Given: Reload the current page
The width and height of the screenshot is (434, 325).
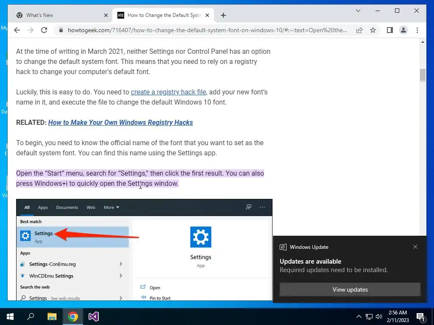Looking at the screenshot, I should (44, 30).
